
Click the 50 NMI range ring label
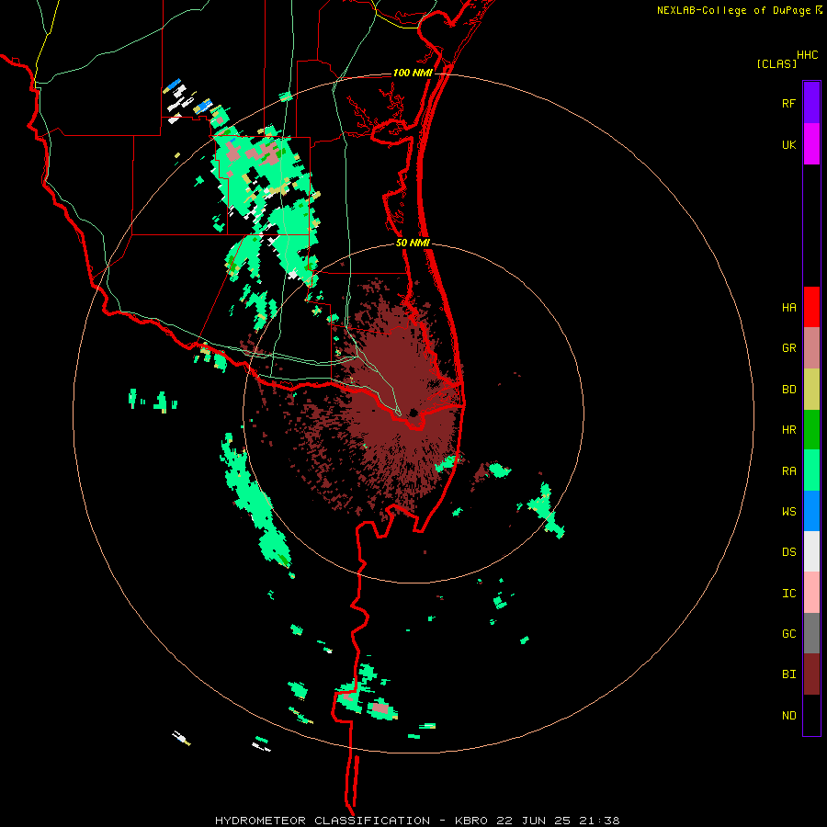413,243
